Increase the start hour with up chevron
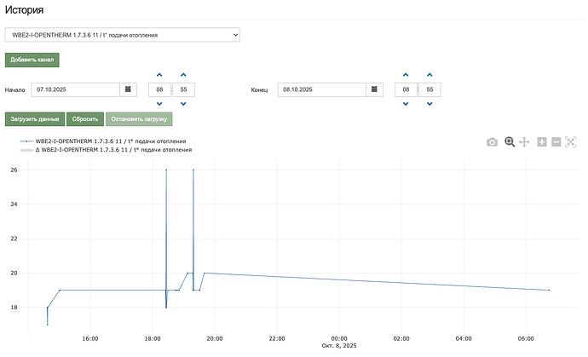588x357 pixels. (x=158, y=75)
